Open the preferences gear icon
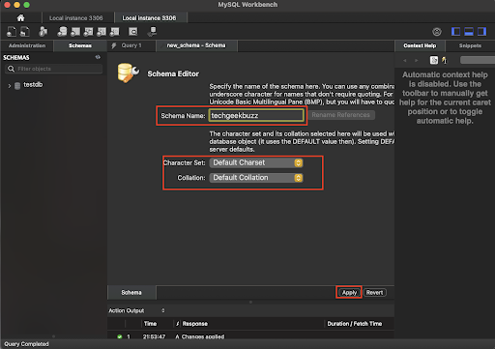 tap(437, 32)
